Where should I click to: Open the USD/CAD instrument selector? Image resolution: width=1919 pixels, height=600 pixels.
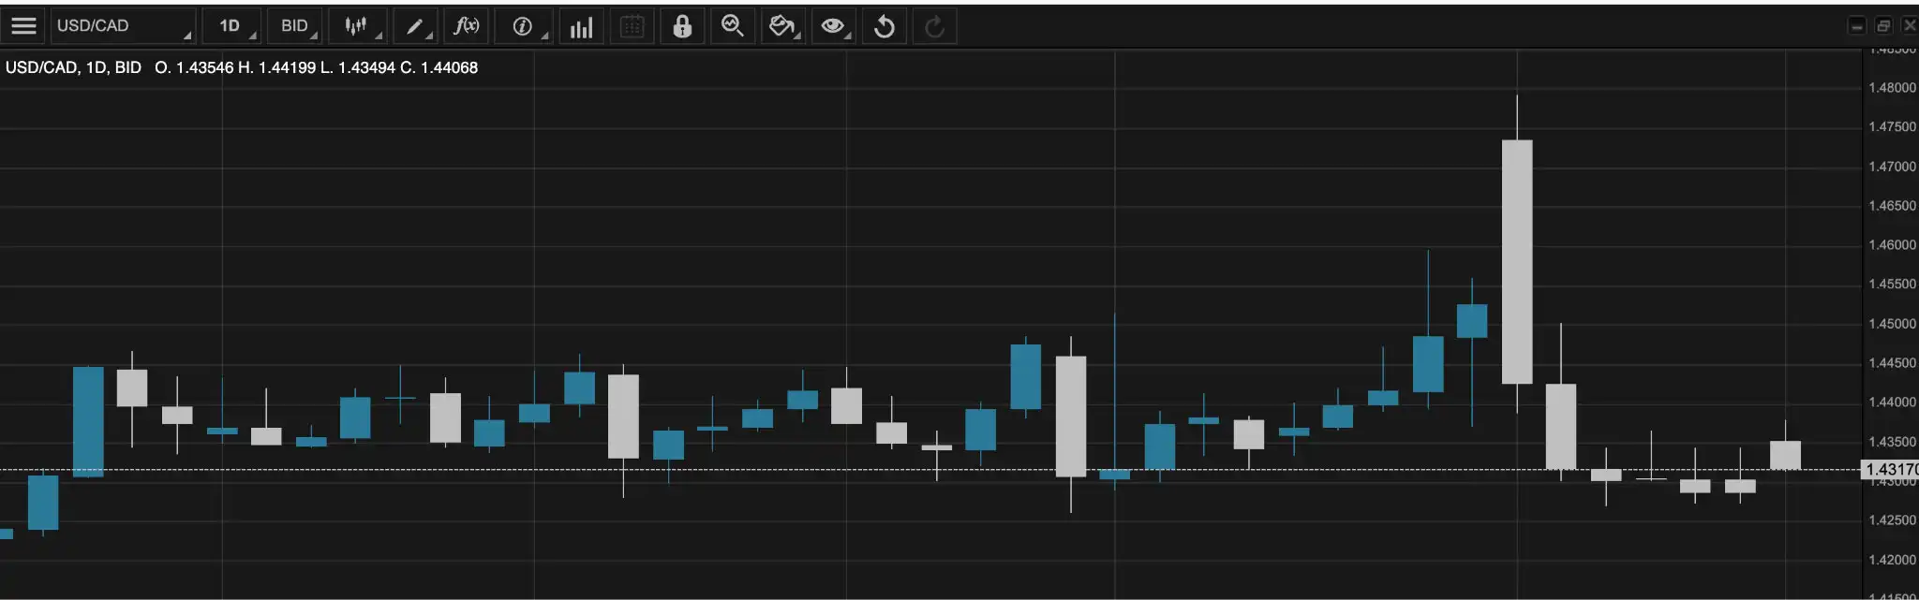(124, 26)
